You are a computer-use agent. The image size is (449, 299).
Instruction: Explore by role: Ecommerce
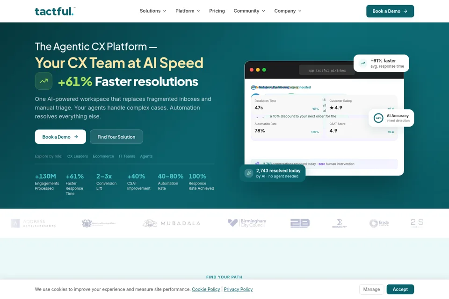click(x=103, y=156)
